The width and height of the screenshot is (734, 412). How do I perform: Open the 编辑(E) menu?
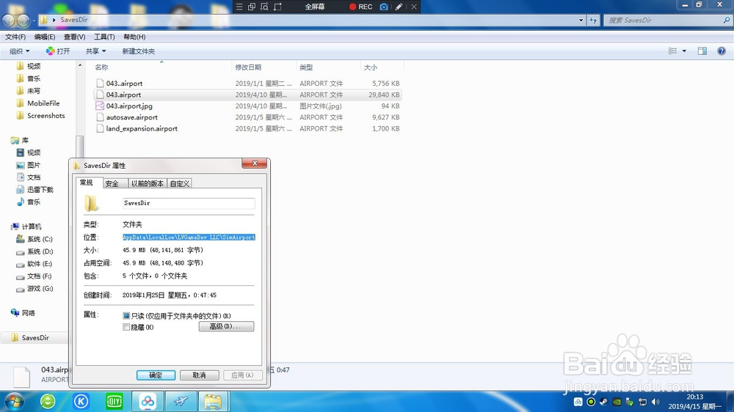[x=45, y=37]
